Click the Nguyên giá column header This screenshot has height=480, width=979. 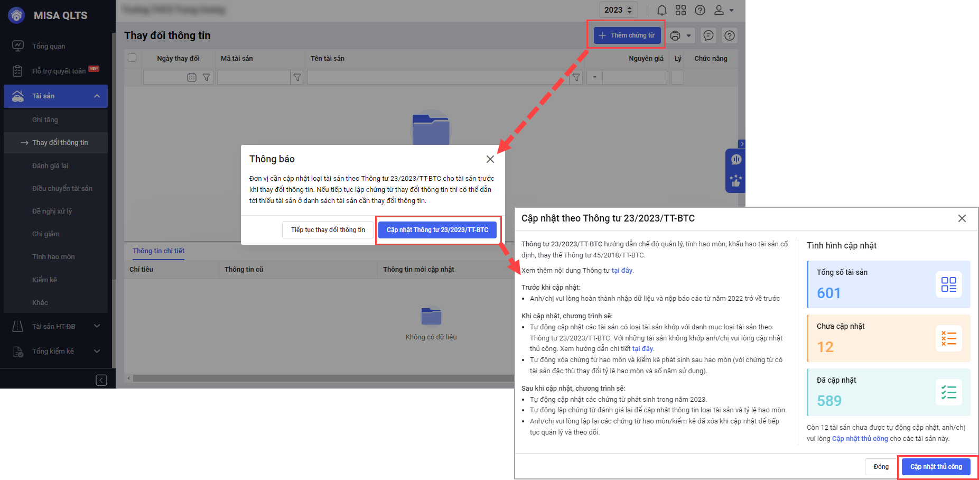(x=646, y=59)
